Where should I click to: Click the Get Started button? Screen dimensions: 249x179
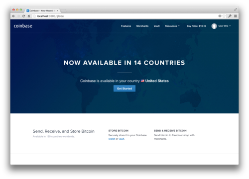124,89
